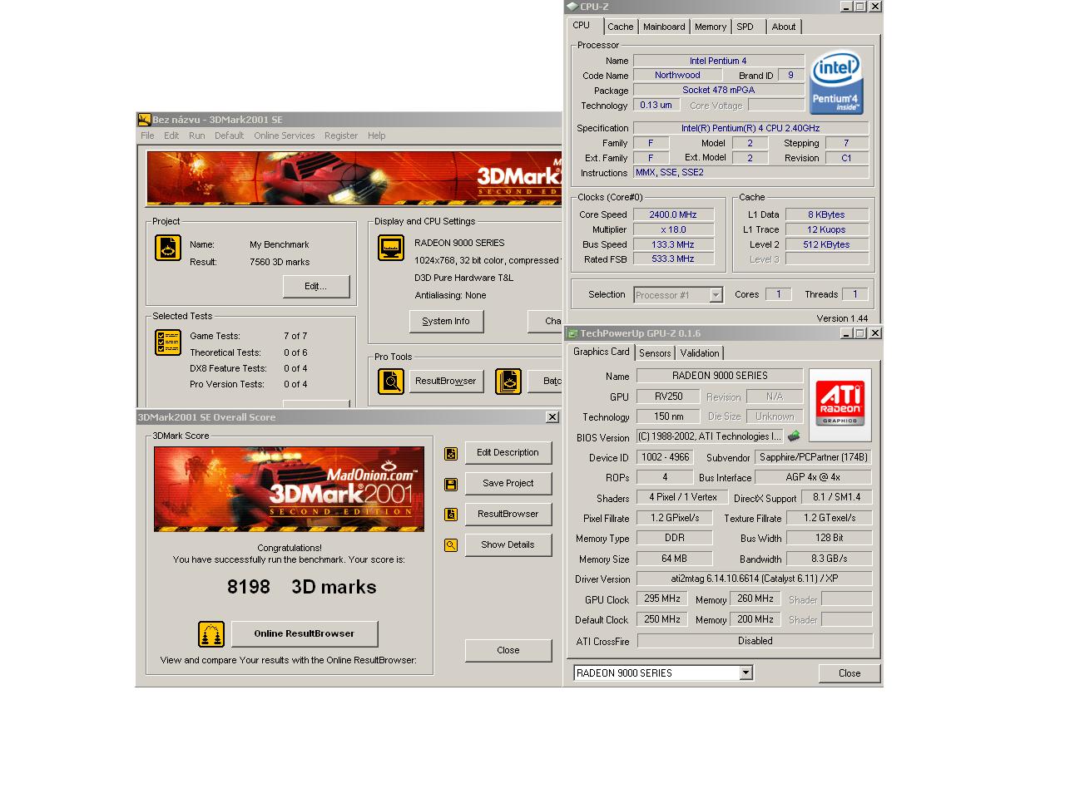
Task: Click the Selected Tests checklist icon
Action: pyautogui.click(x=168, y=342)
